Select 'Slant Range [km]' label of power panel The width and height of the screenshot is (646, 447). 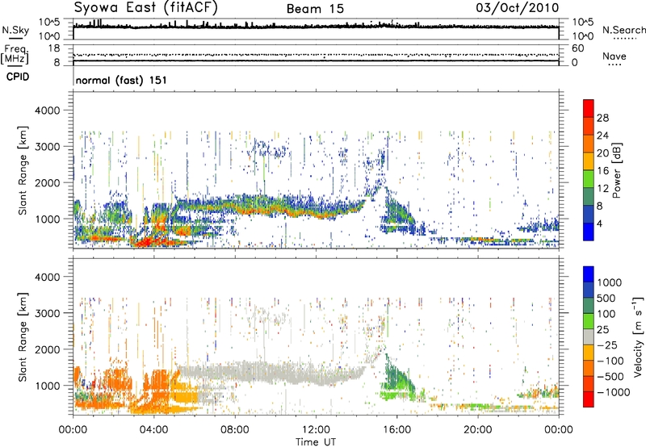23,170
